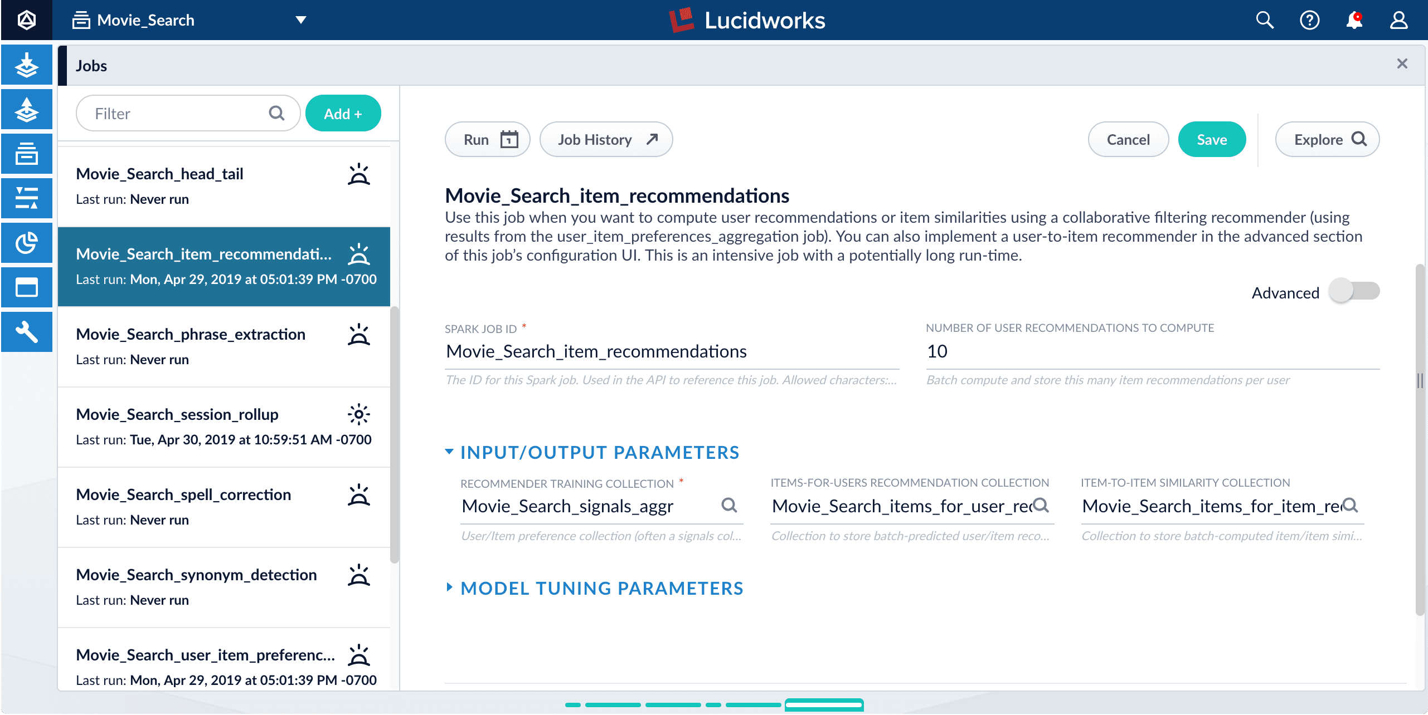The width and height of the screenshot is (1428, 715).
Task: Open the Movie_Search app dropdown
Action: (301, 21)
